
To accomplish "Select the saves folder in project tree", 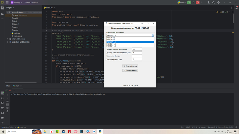I will pos(15,27).
